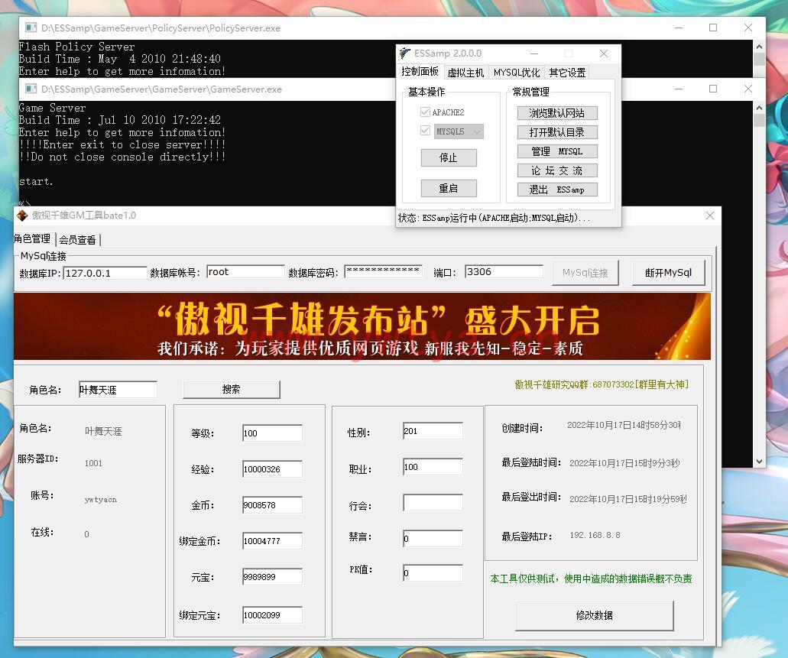The image size is (788, 658).
Task: Click the 端口 3306 field
Action: 504,272
